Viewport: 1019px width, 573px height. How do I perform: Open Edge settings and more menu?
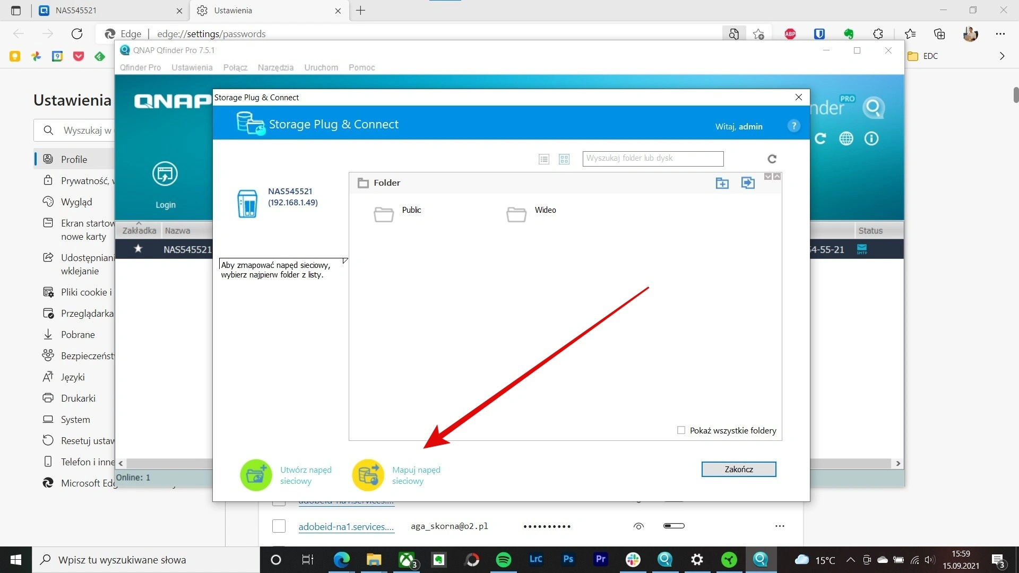1000,34
